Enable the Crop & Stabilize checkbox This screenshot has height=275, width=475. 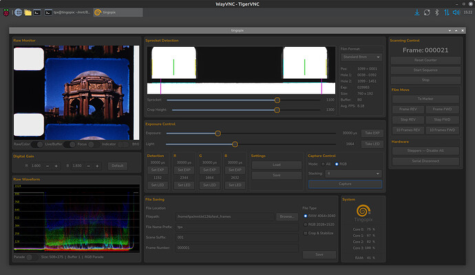point(306,233)
